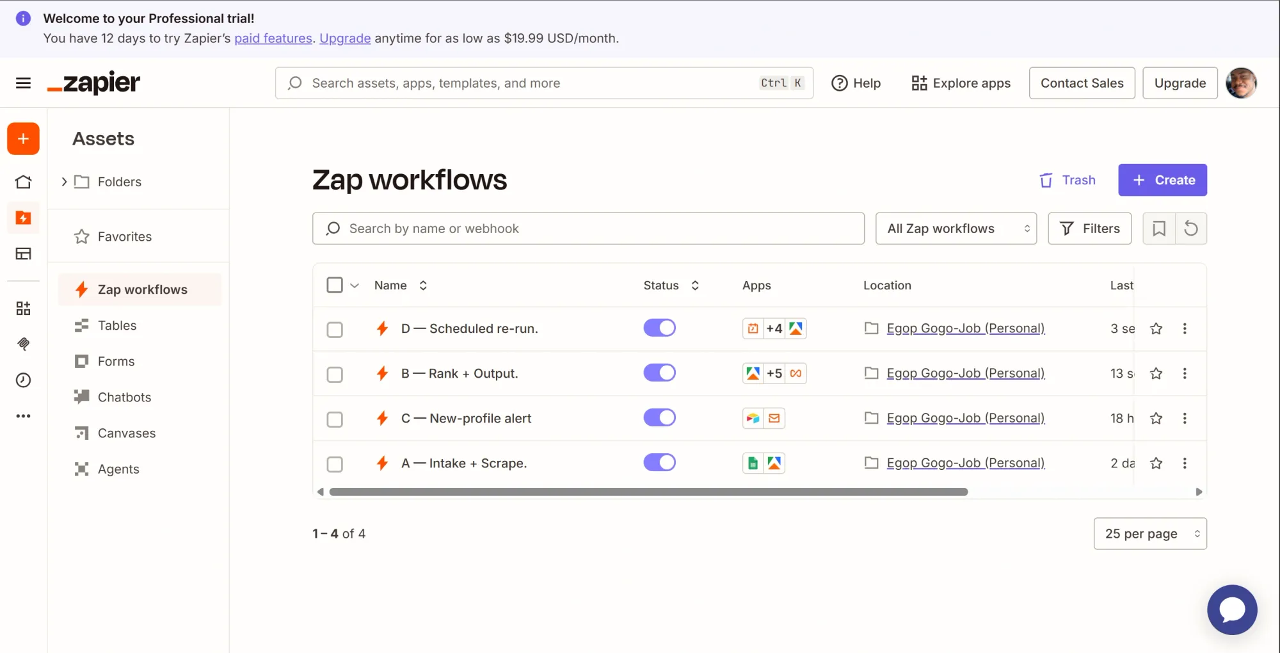Star the B — Rank + Output Zap
The height and width of the screenshot is (653, 1280).
point(1156,373)
